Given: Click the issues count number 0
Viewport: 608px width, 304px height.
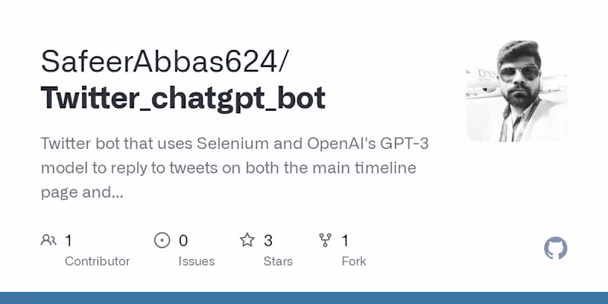Looking at the screenshot, I should [183, 241].
